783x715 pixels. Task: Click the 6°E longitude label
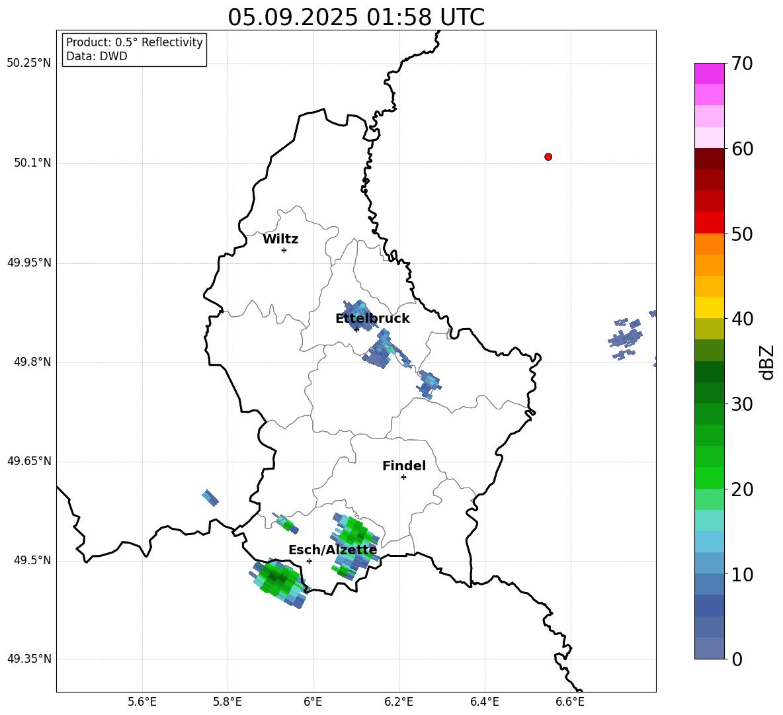pos(313,702)
